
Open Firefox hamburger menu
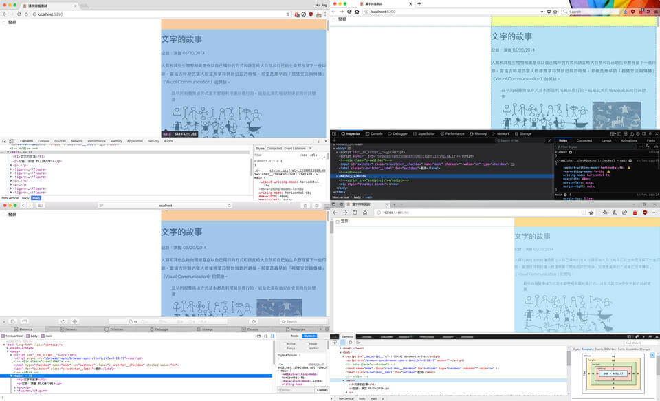(656, 12)
